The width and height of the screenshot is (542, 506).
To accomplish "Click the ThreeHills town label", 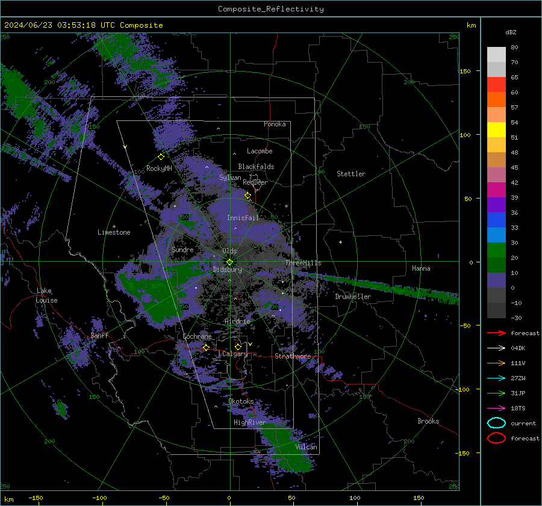I will click(303, 263).
